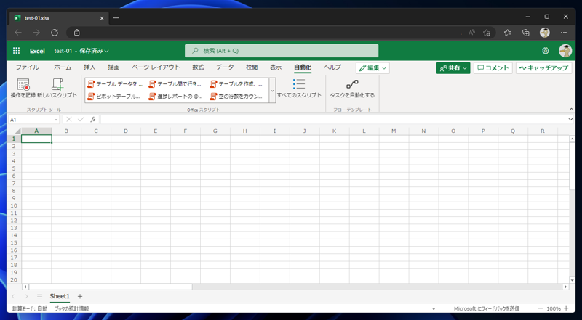Image resolution: width=582 pixels, height=320 pixels.
Task: Open browser Collections icon
Action: [x=525, y=33]
